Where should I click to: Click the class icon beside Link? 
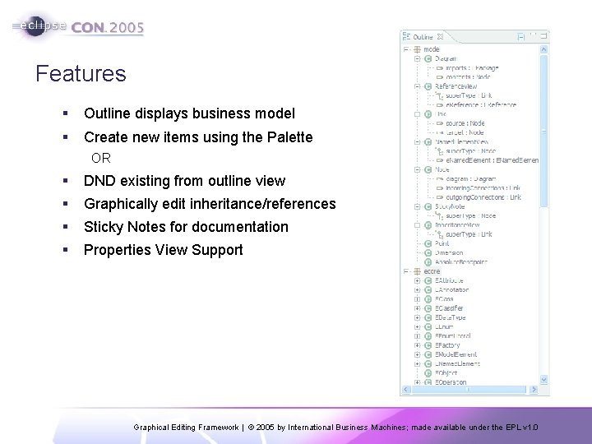pos(428,114)
